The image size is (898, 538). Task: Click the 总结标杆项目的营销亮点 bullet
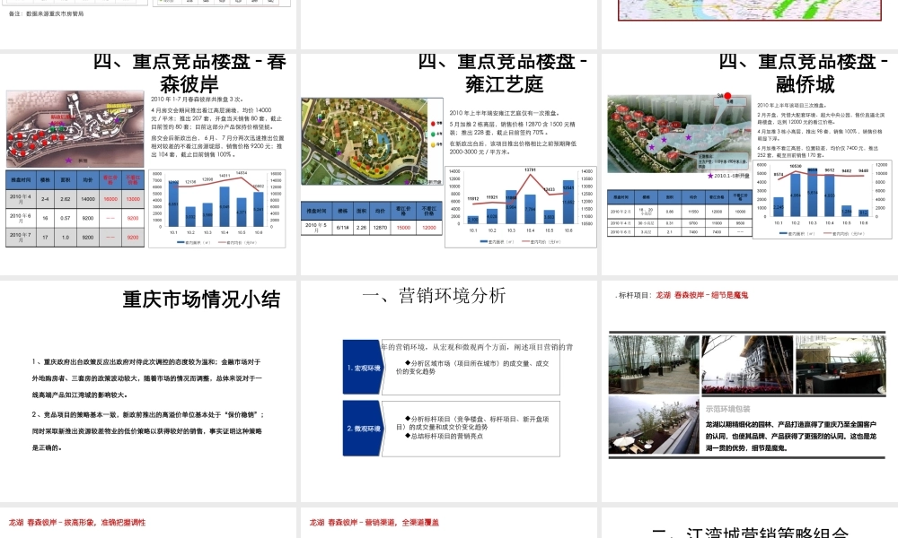[x=444, y=437]
